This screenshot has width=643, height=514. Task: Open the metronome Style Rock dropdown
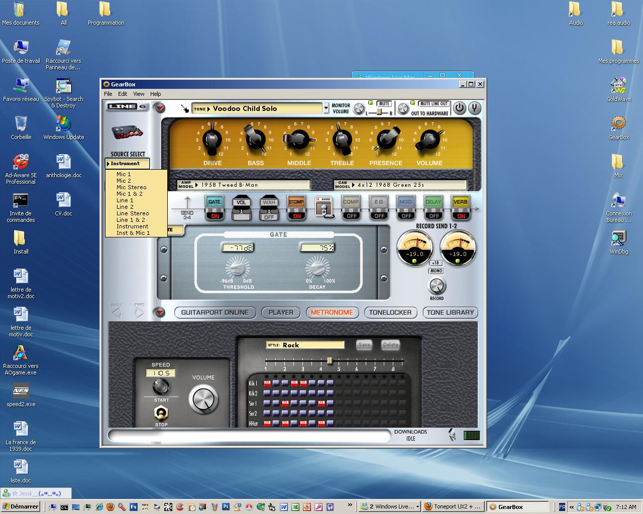(x=305, y=345)
